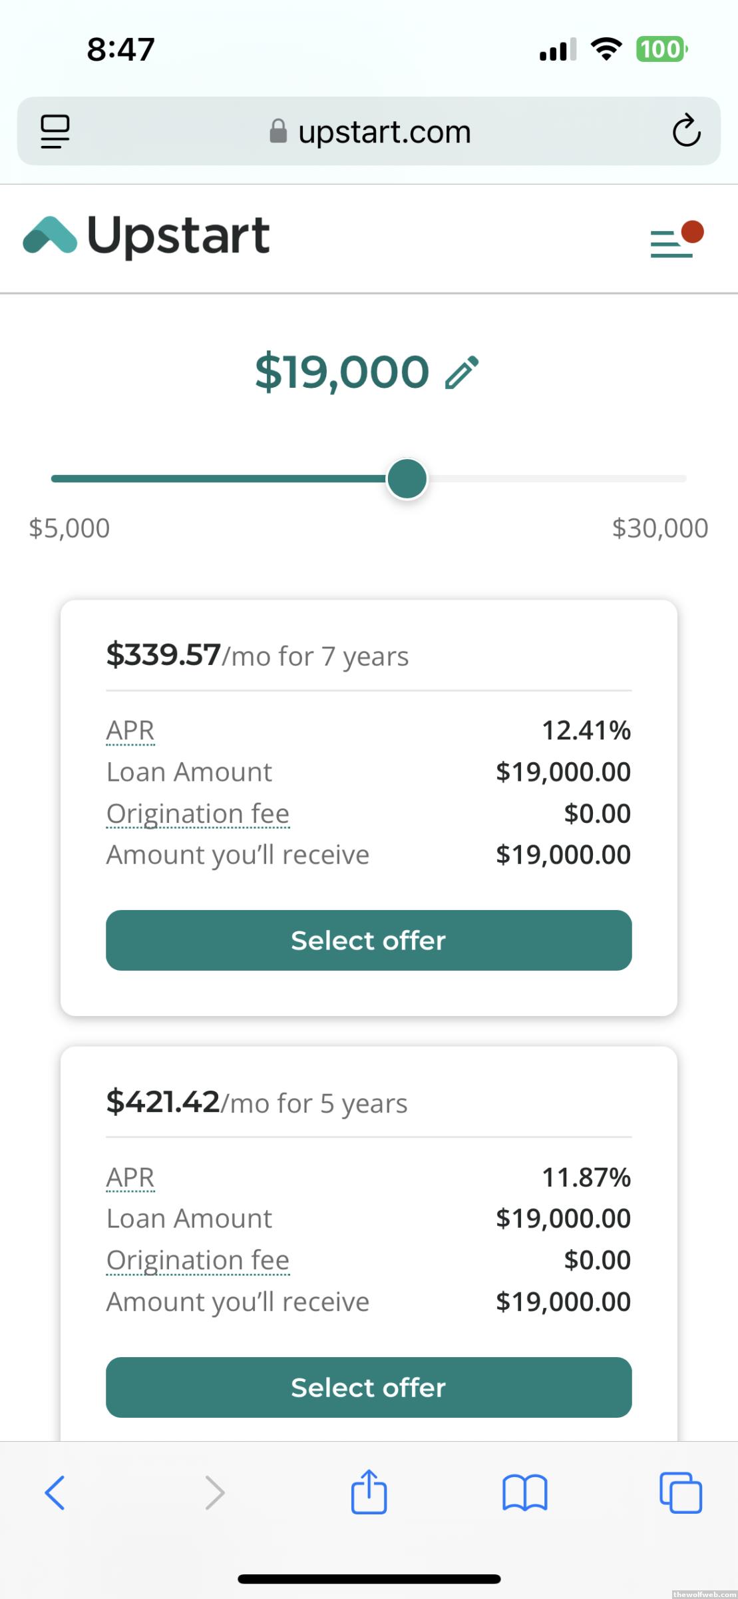Viewport: 738px width, 1599px height.
Task: Tap the Safari forward arrow
Action: (x=214, y=1492)
